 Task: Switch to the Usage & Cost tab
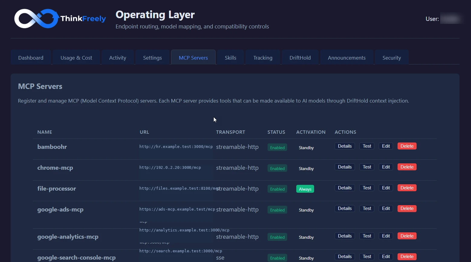pyautogui.click(x=76, y=57)
